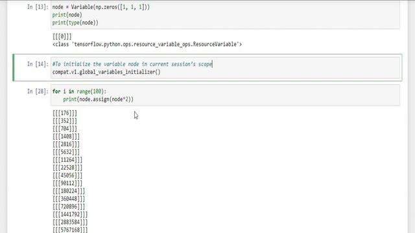The height and width of the screenshot is (233, 415).
Task: Click output value [[[45056]]]
Action: (x=67, y=175)
